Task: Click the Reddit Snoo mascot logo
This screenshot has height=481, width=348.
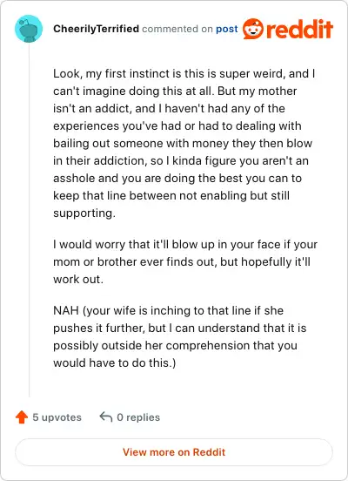Action: click(x=252, y=29)
